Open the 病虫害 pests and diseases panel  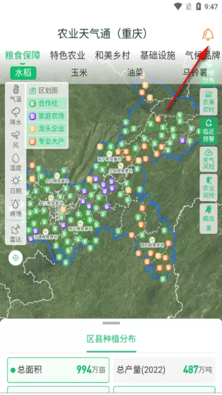tap(208, 219)
